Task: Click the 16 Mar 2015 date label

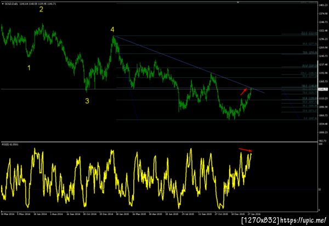Action: (x=139, y=214)
